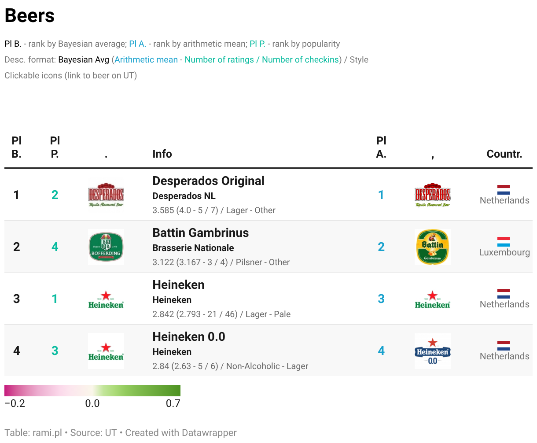Click the Brasserie Nationale brewery name
Screen dimensions: 537x443
pos(193,248)
